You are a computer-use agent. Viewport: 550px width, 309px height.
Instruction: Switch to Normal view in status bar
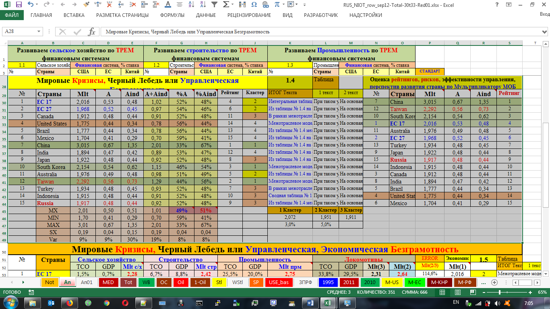tap(442, 293)
